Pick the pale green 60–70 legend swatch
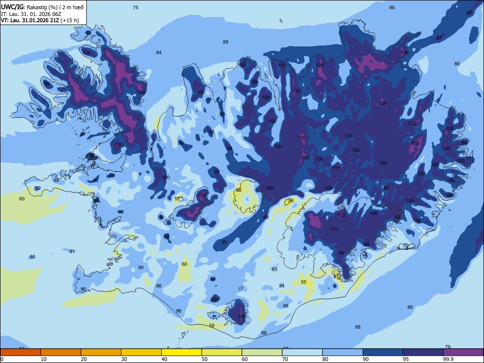The image size is (484, 363). (262, 352)
